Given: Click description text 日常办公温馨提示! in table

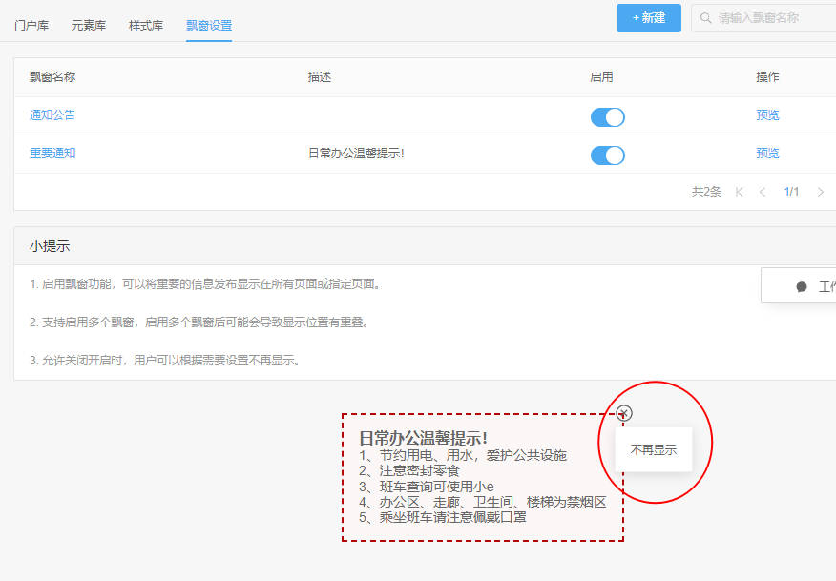Looking at the screenshot, I should point(356,153).
